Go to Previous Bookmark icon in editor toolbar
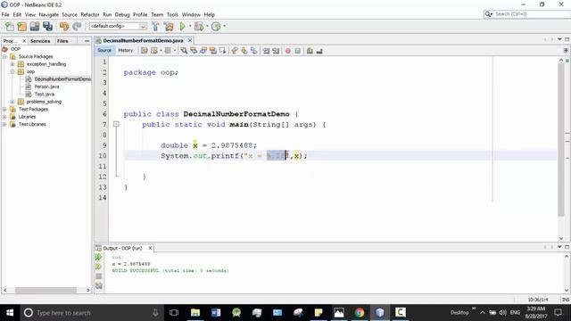 [x=235, y=51]
